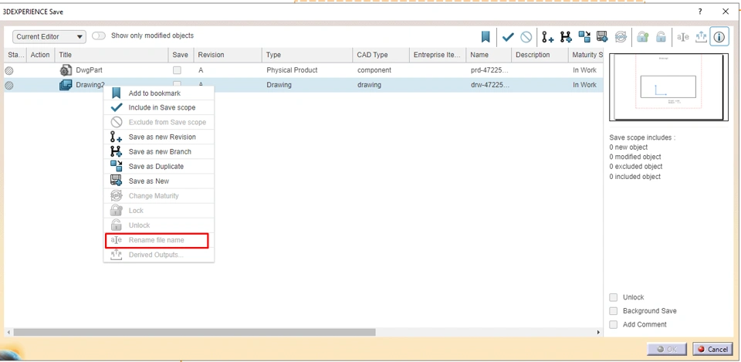Click the horizontal scrollbar right arrow
Image resolution: width=741 pixels, height=362 pixels.
coord(598,333)
